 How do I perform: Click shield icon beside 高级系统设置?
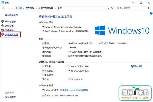point(3,34)
